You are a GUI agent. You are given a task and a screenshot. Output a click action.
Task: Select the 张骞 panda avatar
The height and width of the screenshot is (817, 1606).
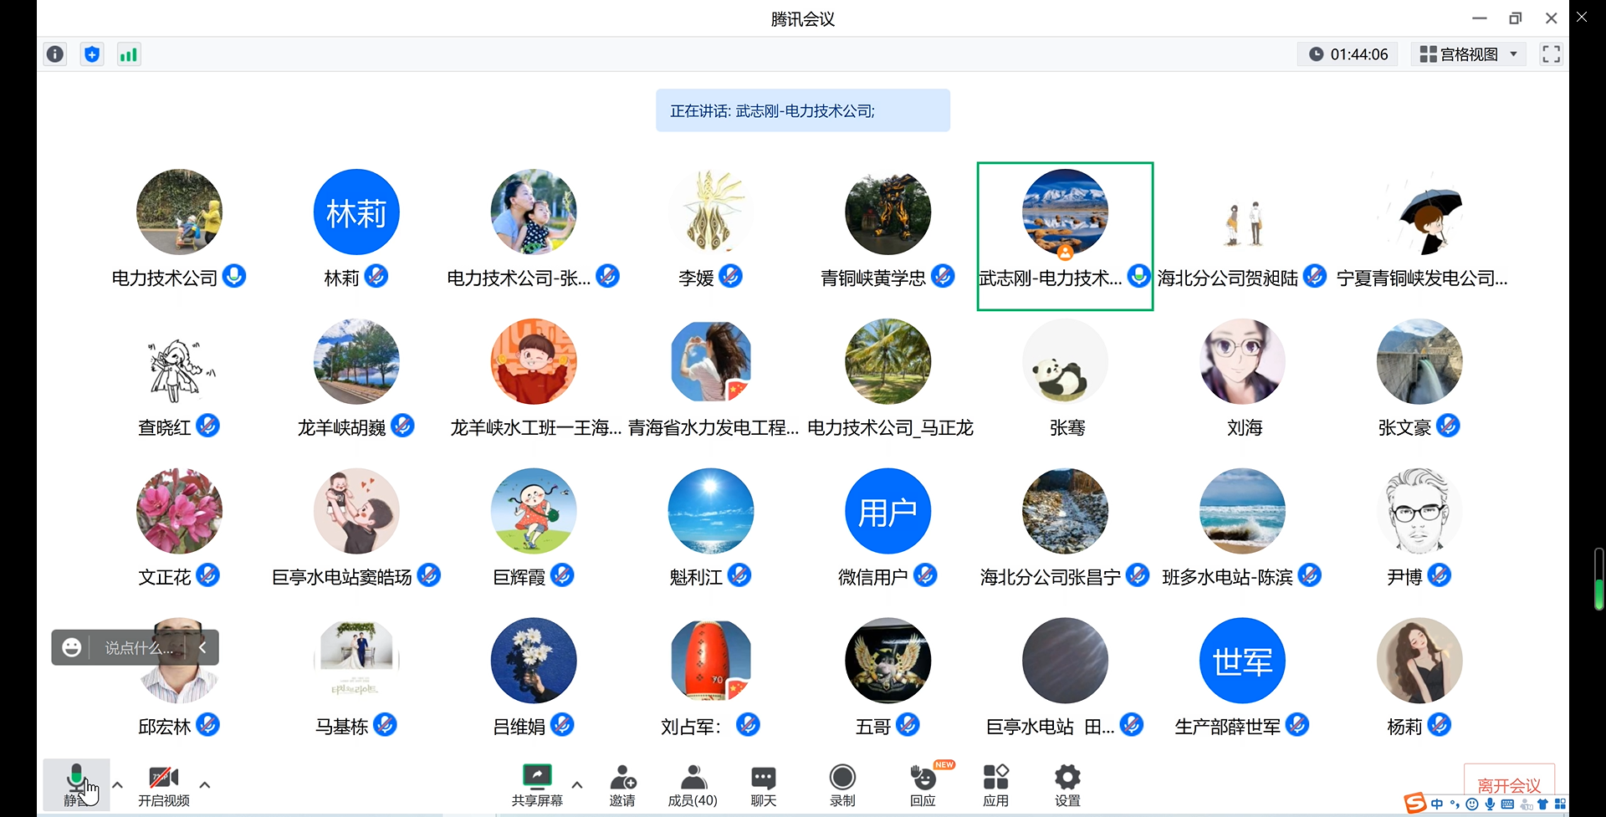tap(1065, 361)
